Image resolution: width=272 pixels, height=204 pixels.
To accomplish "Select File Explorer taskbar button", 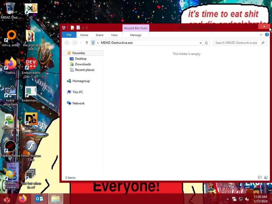I will point(56,199).
